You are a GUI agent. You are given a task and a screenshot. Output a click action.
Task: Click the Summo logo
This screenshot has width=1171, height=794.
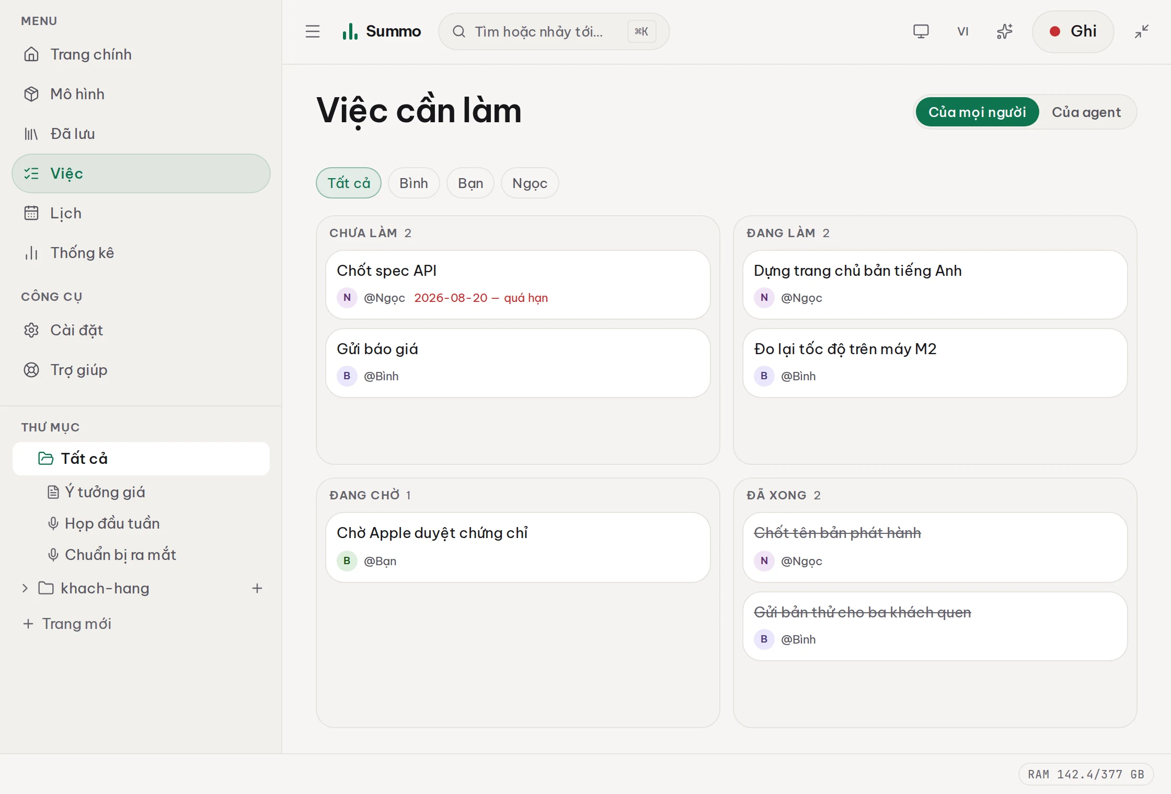pyautogui.click(x=381, y=31)
